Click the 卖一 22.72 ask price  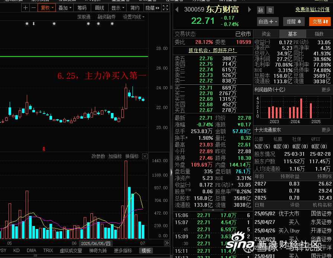[x=206, y=81]
